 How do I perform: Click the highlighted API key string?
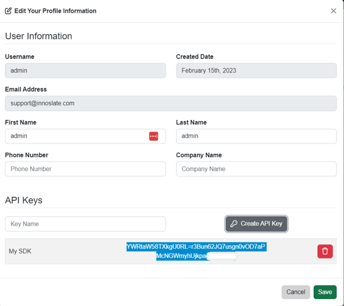[x=196, y=251]
